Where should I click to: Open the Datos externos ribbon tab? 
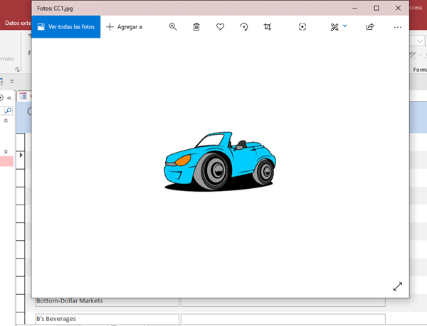[x=16, y=23]
